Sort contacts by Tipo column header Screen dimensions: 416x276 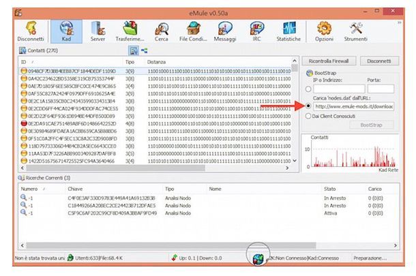coord(134,62)
